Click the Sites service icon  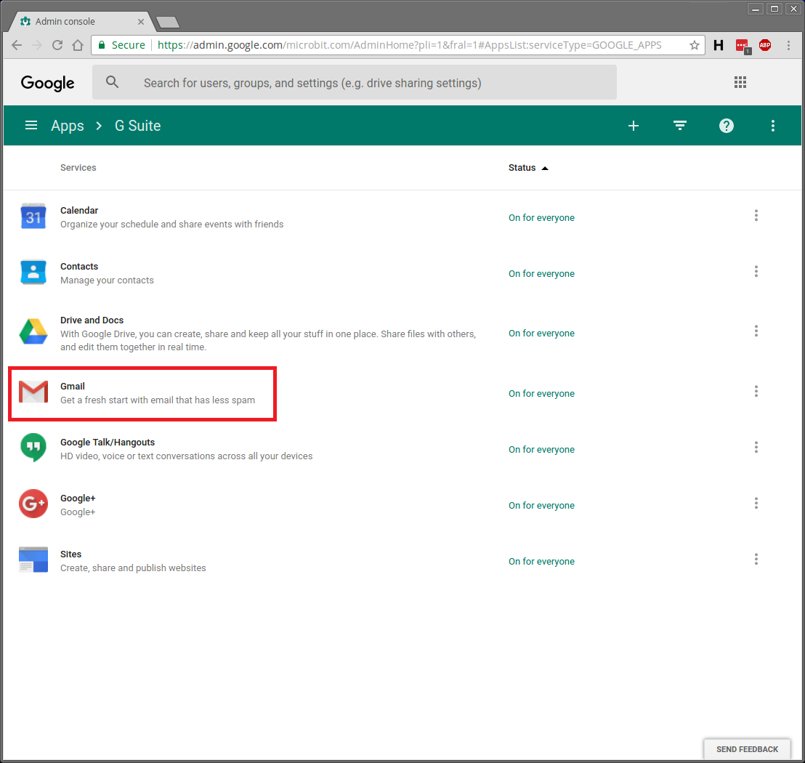click(33, 560)
